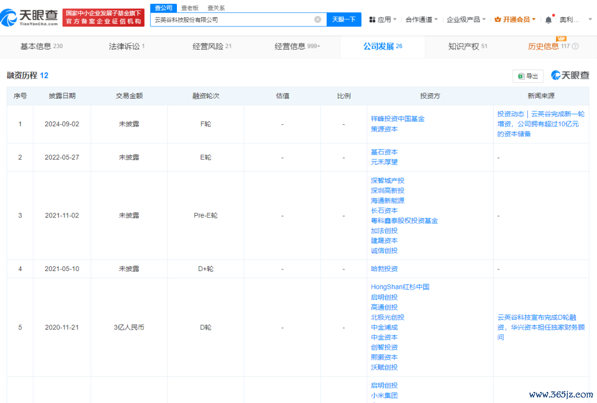597x403 pixels.
Task: Expand the 应用 dropdown menu
Action: (x=395, y=19)
